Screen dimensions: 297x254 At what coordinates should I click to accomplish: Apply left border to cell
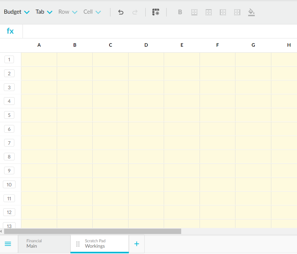tap(223, 12)
